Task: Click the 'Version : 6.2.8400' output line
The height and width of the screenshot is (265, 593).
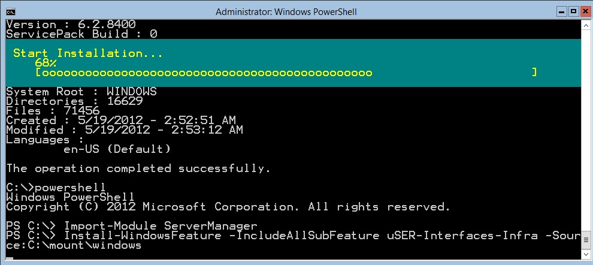Action: pos(71,25)
